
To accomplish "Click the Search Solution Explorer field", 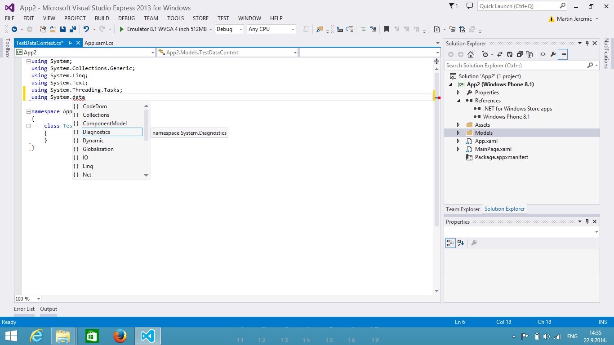I will point(522,66).
